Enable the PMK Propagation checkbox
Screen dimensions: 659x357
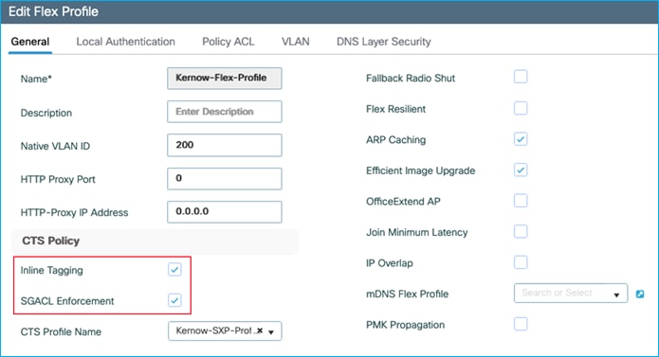[x=521, y=324]
